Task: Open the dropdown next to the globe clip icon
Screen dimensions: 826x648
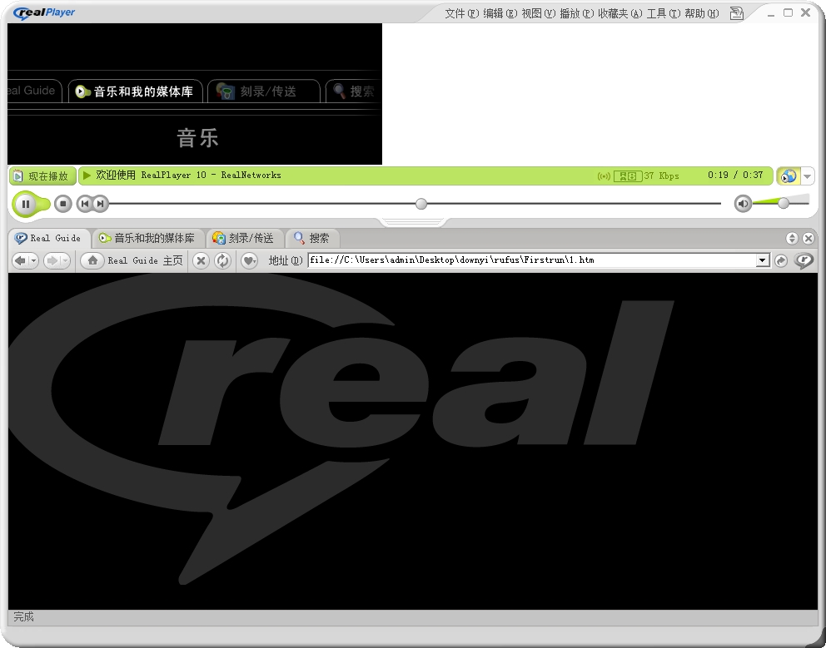Action: coord(807,176)
